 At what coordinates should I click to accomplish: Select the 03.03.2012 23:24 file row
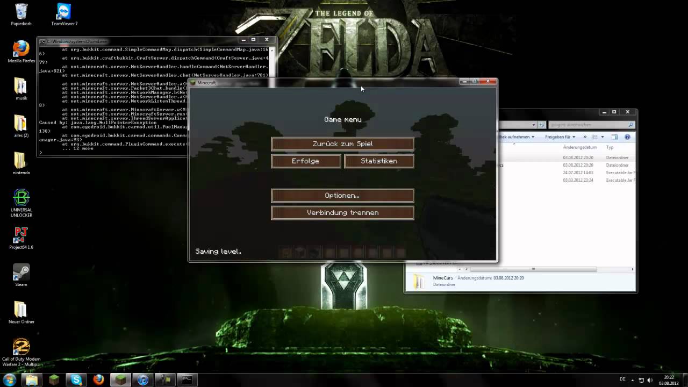[567, 181]
